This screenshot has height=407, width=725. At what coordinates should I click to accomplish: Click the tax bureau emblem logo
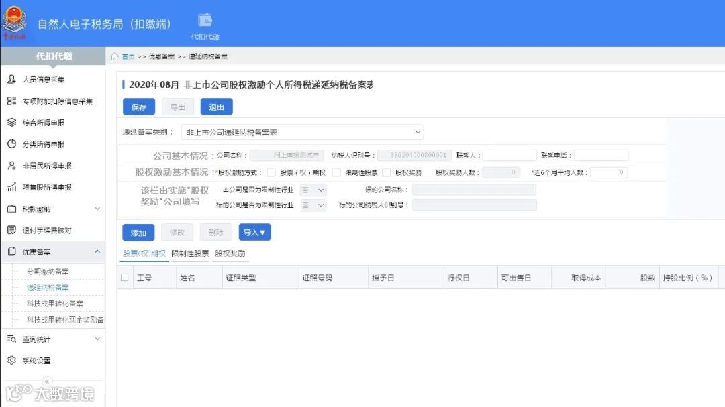point(14,22)
